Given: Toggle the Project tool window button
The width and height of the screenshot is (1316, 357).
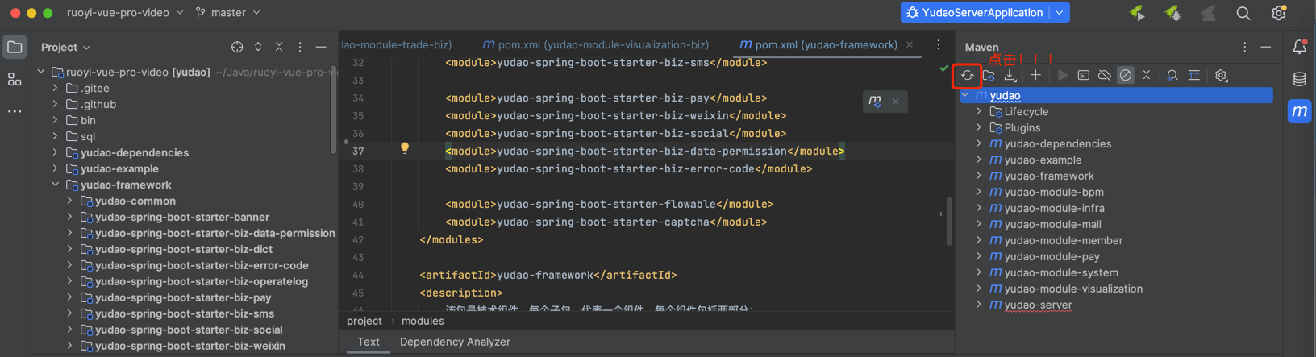Looking at the screenshot, I should tap(15, 48).
